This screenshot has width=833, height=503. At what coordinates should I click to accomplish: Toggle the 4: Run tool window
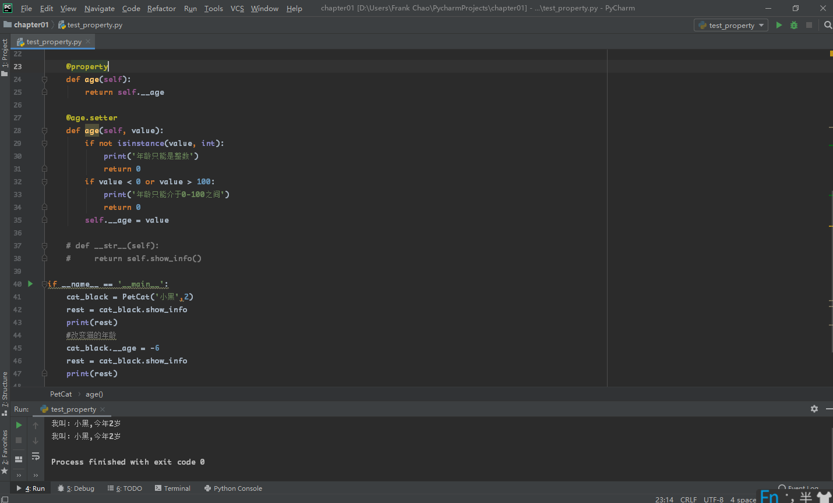[x=31, y=488]
